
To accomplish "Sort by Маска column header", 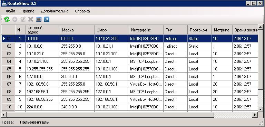I will (77, 30).
